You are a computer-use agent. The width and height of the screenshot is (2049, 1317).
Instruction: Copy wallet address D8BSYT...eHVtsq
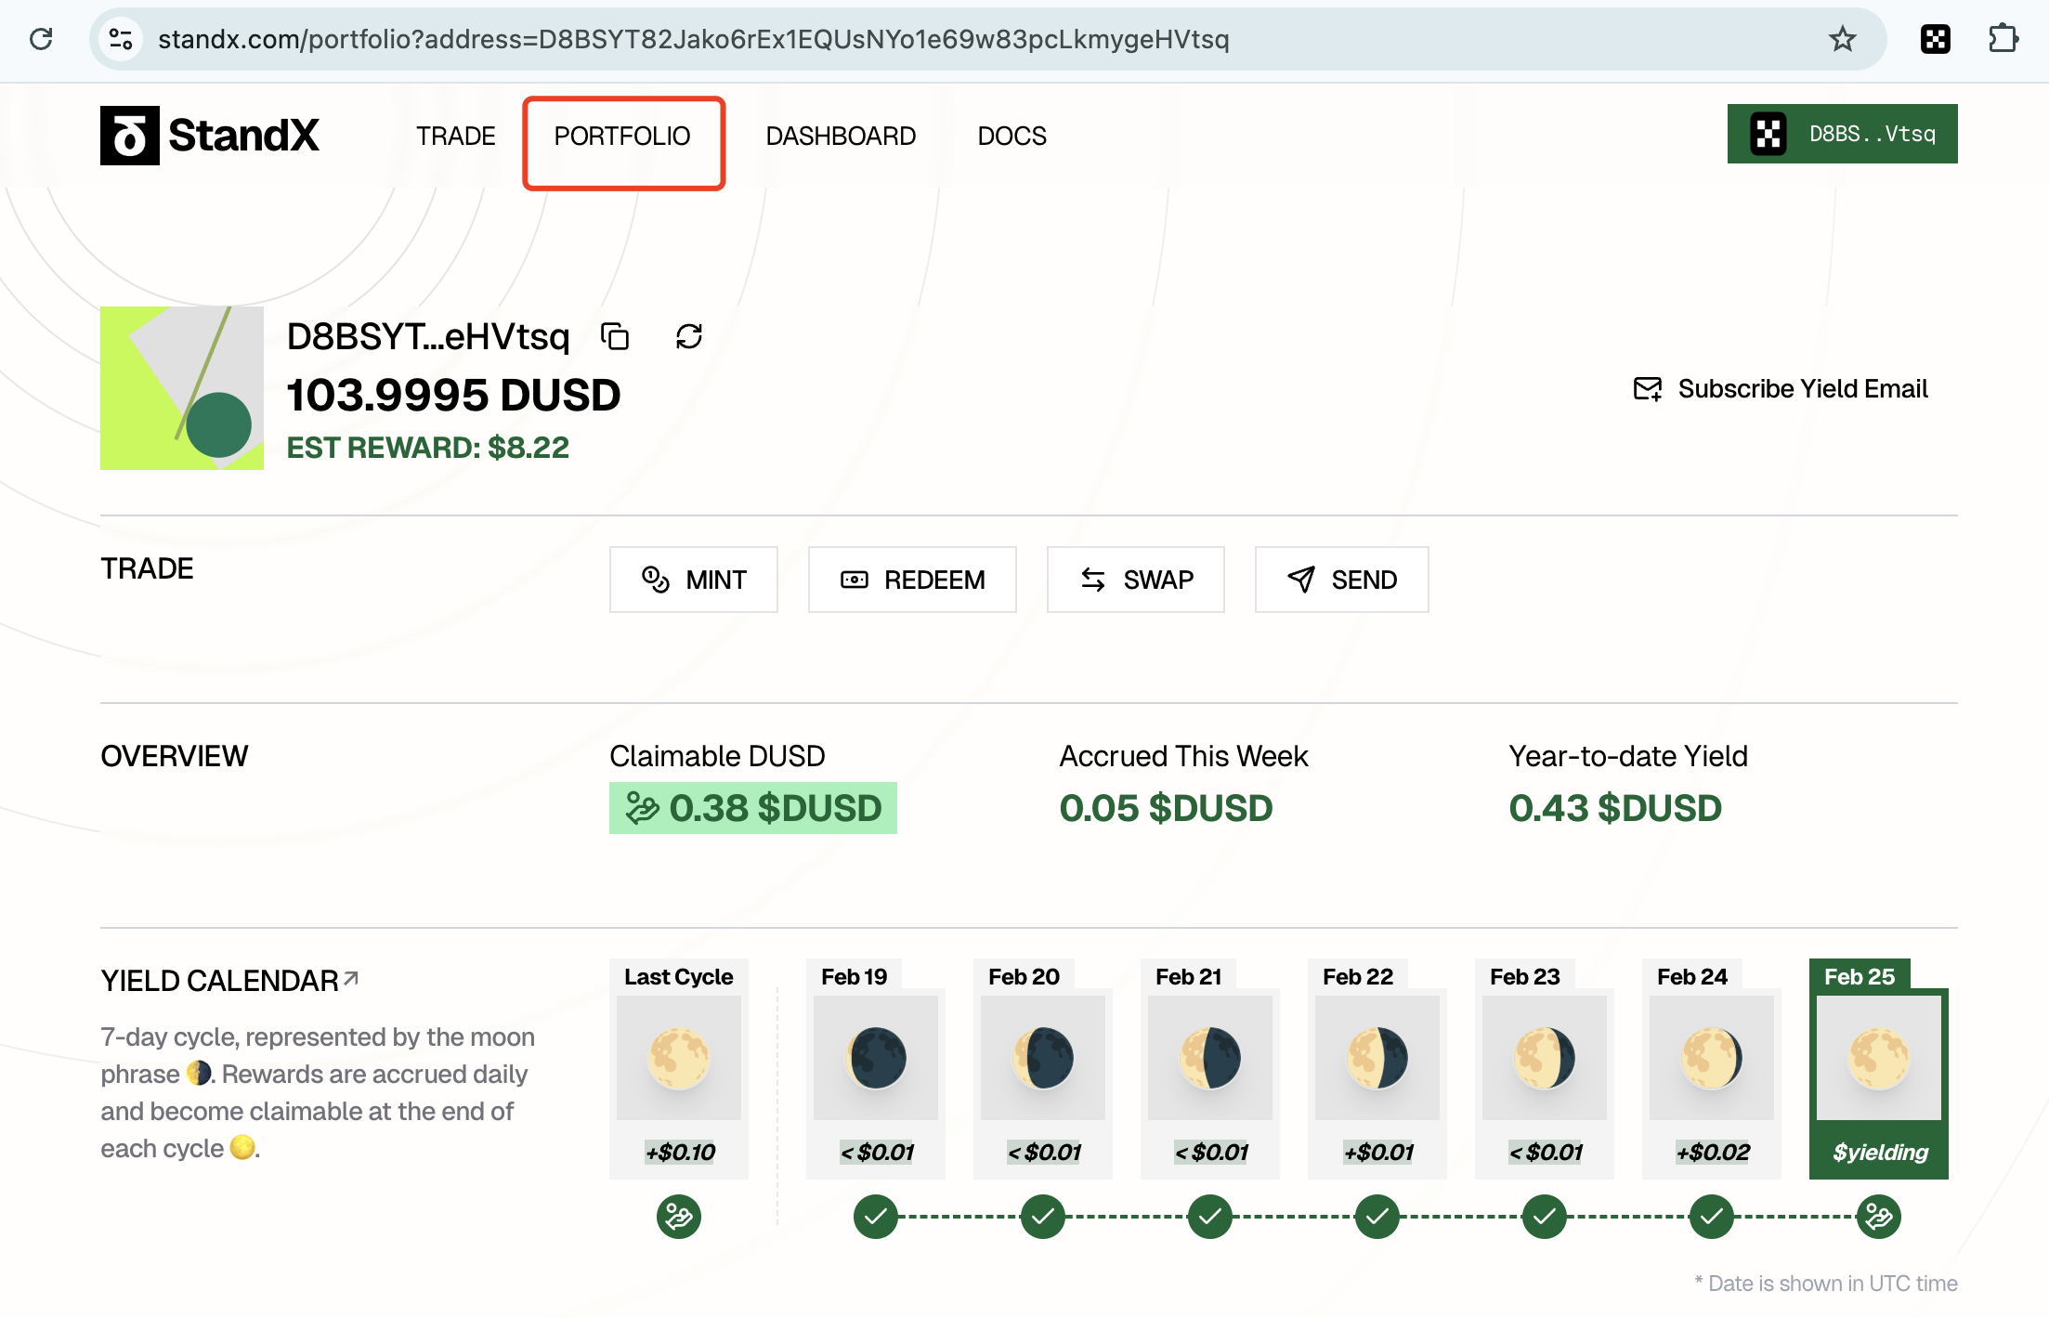615,336
